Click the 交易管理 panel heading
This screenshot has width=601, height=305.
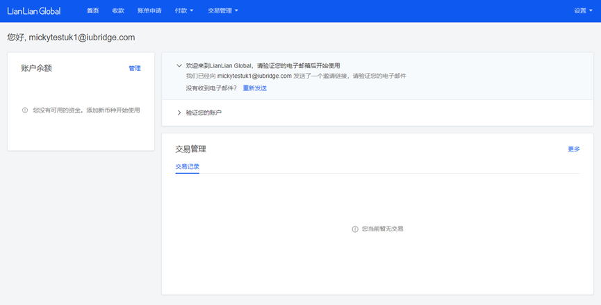tap(191, 149)
